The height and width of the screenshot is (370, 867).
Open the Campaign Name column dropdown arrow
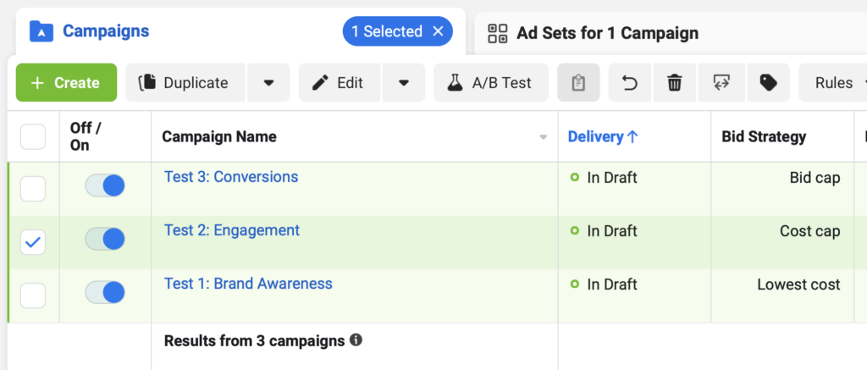pyautogui.click(x=543, y=137)
